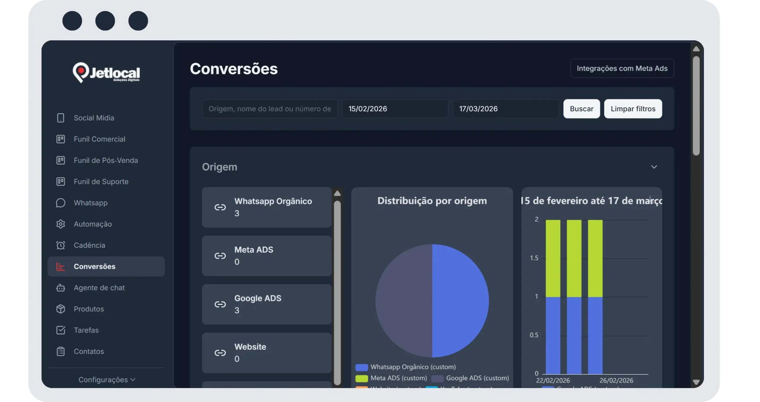Click the link icon on Meta ADS card
The height and width of the screenshot is (402, 760).
220,256
